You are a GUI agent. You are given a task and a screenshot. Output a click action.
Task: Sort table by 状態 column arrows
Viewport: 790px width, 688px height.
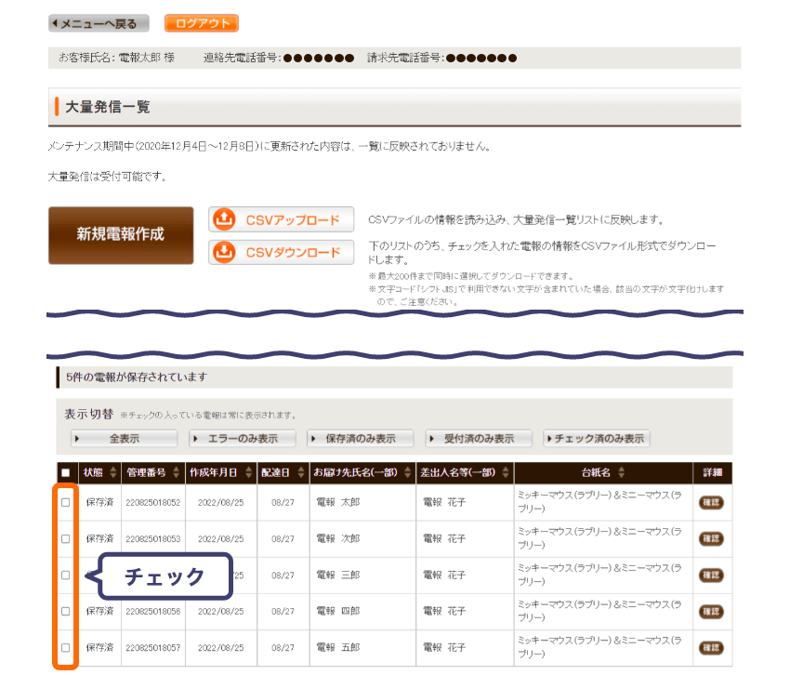click(x=112, y=472)
